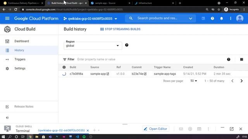
Task: Open sample-app source link
Action: (100, 74)
